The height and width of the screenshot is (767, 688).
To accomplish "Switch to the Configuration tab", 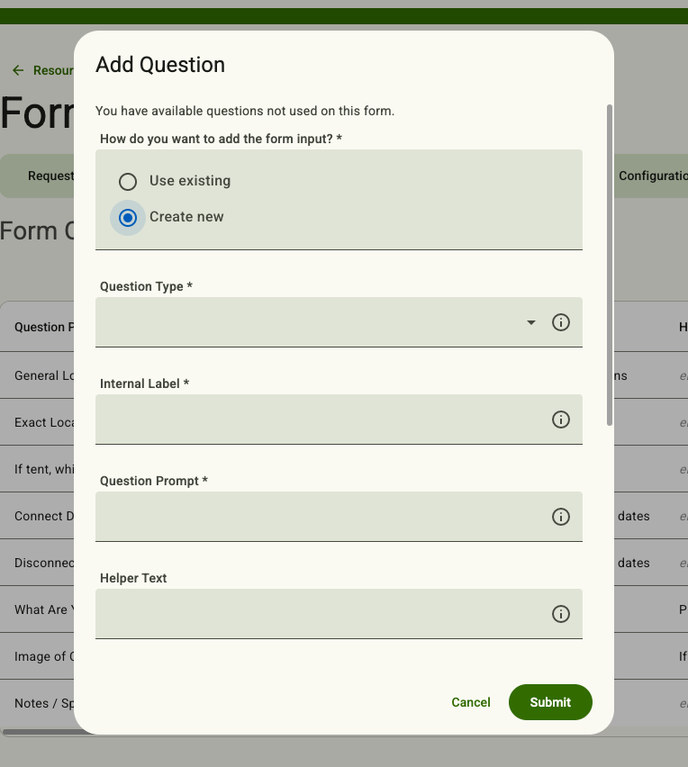I will tap(653, 176).
